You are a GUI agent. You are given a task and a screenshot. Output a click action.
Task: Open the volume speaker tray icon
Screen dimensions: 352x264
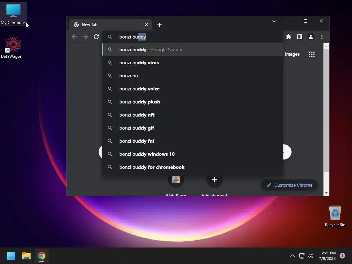pos(310,256)
